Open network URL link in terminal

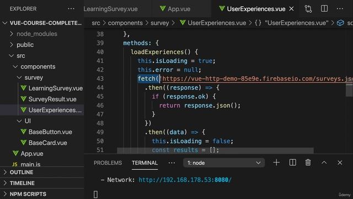[x=185, y=180]
